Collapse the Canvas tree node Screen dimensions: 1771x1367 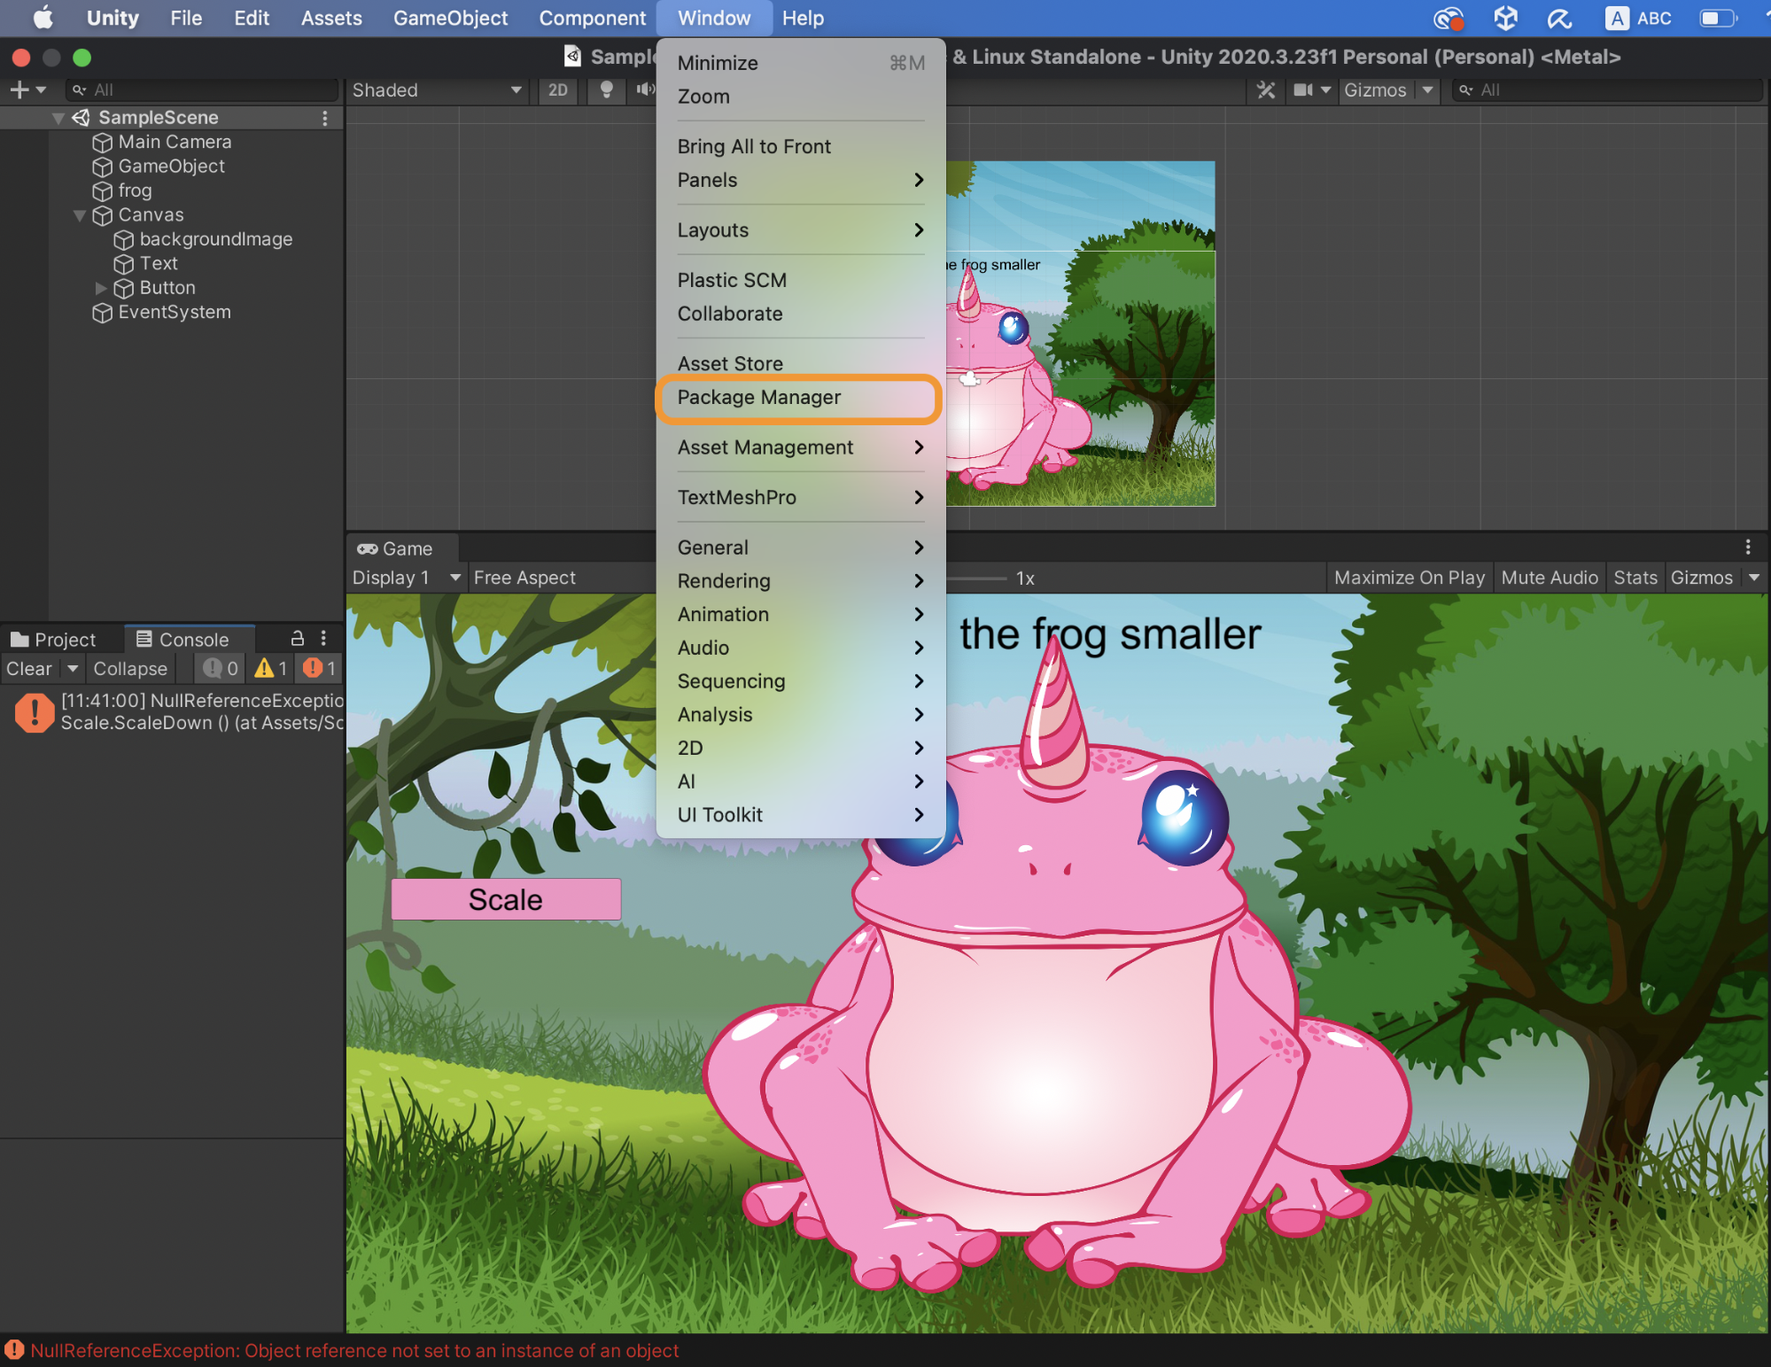80,215
